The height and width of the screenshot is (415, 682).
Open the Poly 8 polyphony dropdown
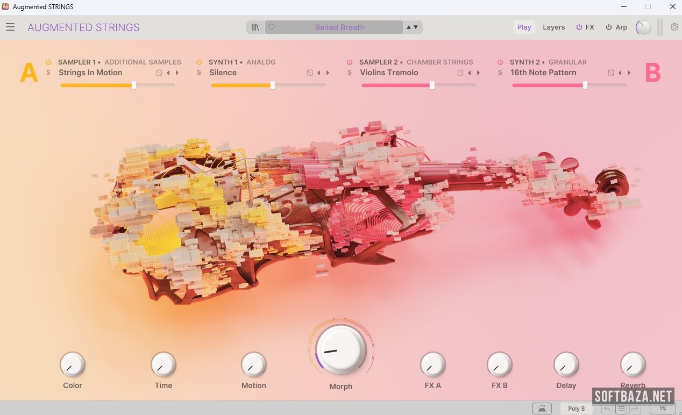[576, 409]
